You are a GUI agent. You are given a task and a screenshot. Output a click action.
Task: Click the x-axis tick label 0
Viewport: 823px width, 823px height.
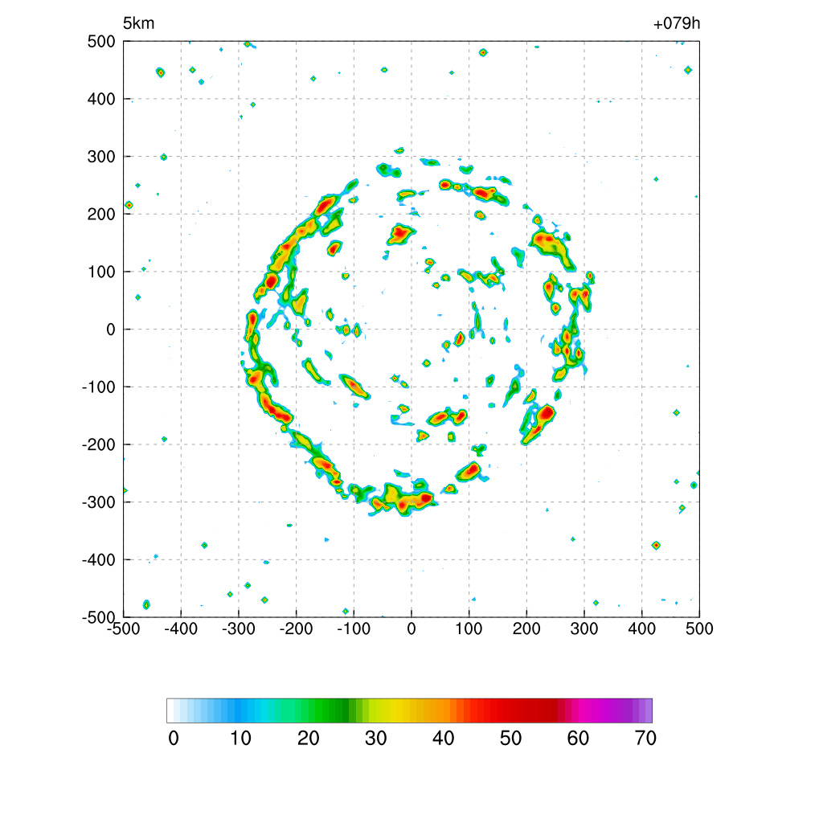[x=411, y=629]
